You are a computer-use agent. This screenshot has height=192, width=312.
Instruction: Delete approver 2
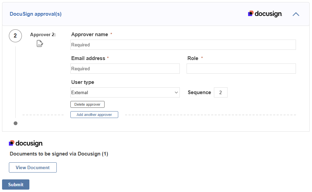(87, 104)
